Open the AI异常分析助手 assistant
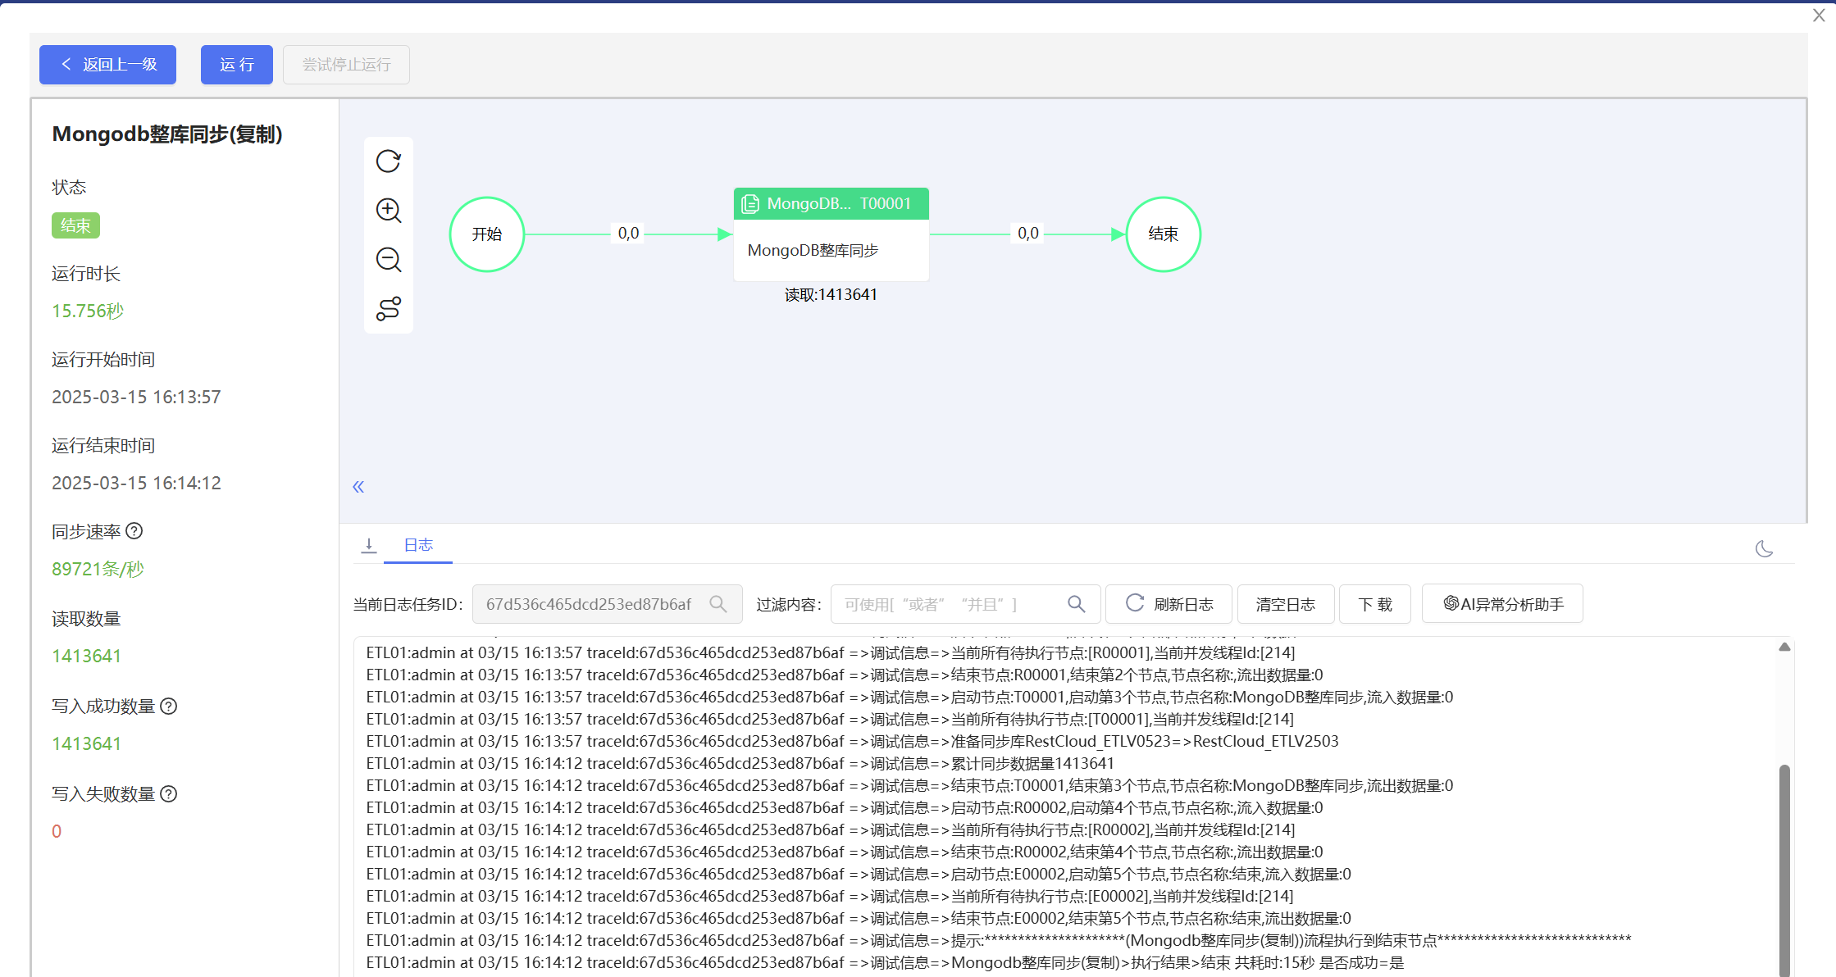The image size is (1836, 977). pos(1501,603)
